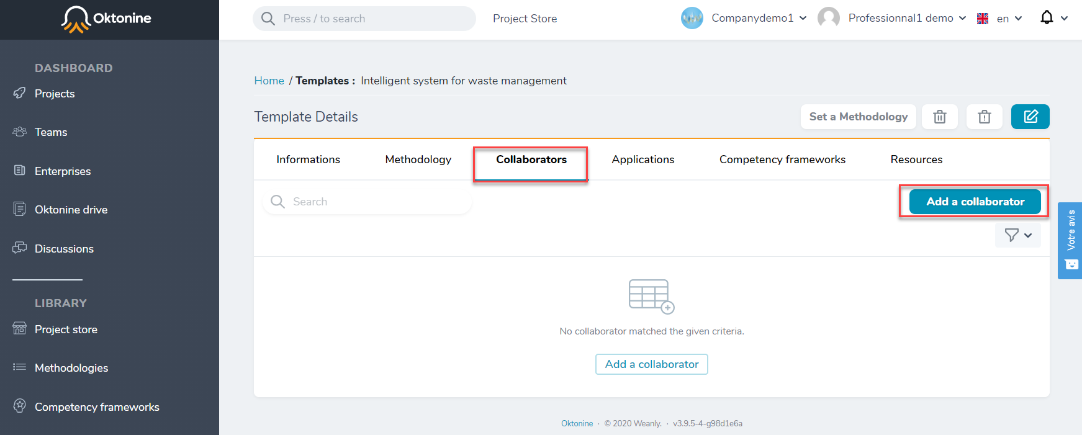Open the Professionnal1 demo user menu

tap(892, 18)
